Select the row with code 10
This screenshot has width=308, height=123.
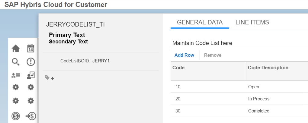tap(239, 87)
